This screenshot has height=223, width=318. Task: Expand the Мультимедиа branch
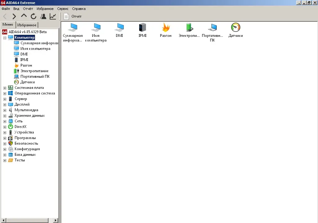coord(5,110)
